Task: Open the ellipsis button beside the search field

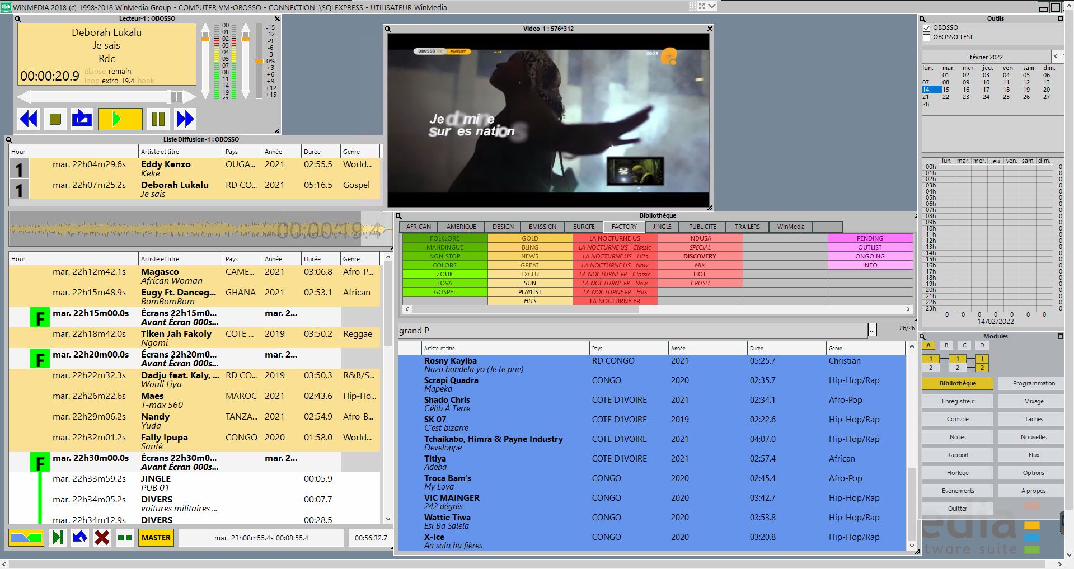Action: pos(872,331)
